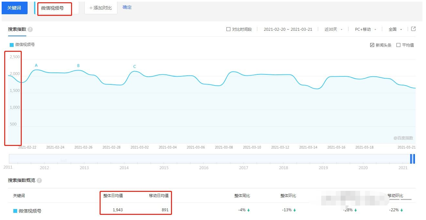Click the 确定 link
This screenshot has width=426, height=220.
pyautogui.click(x=127, y=7)
